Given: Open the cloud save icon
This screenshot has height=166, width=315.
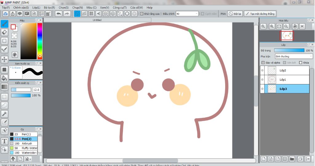Looking at the screenshot, I should coord(6,14).
